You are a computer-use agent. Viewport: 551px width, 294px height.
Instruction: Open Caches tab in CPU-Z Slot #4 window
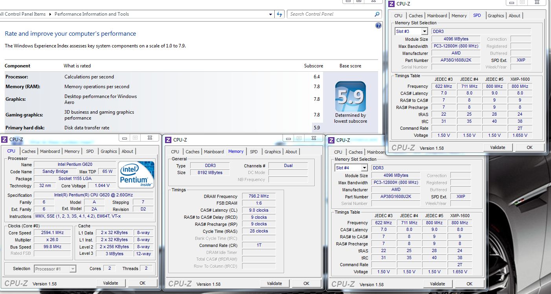coord(356,152)
